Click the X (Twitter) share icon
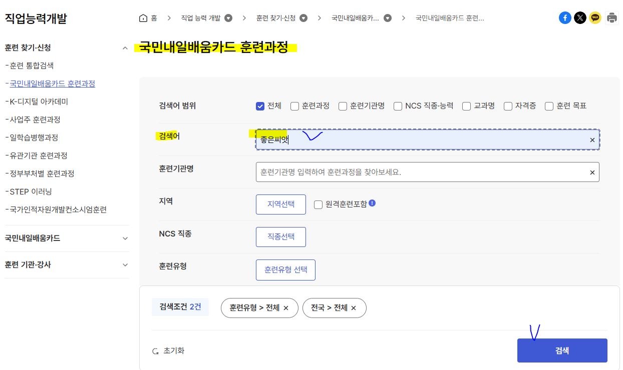Viewport: 623px width, 370px height. coord(580,18)
